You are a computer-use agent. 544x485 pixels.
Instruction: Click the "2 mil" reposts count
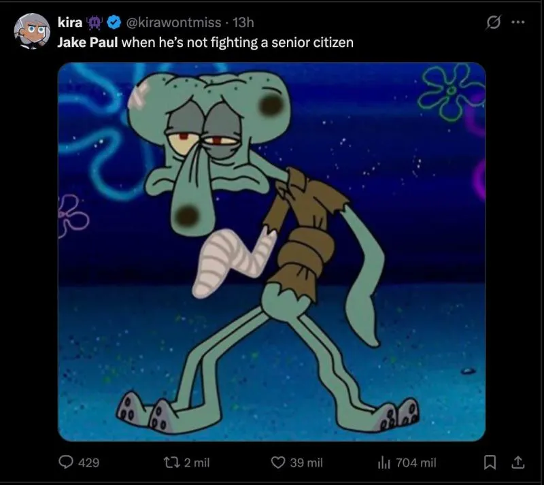pyautogui.click(x=197, y=463)
